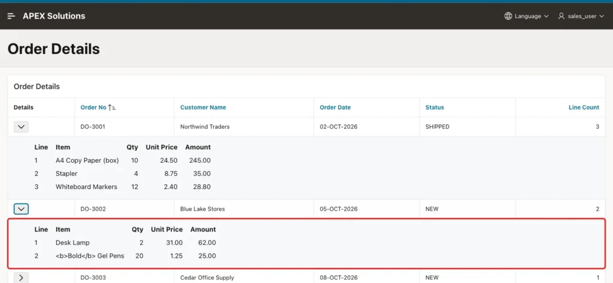Viewport: 613px width, 283px height.
Task: Sort by Status column header
Action: click(x=435, y=108)
